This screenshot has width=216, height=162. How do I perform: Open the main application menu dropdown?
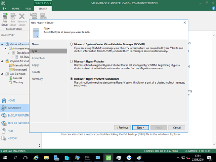4,8
